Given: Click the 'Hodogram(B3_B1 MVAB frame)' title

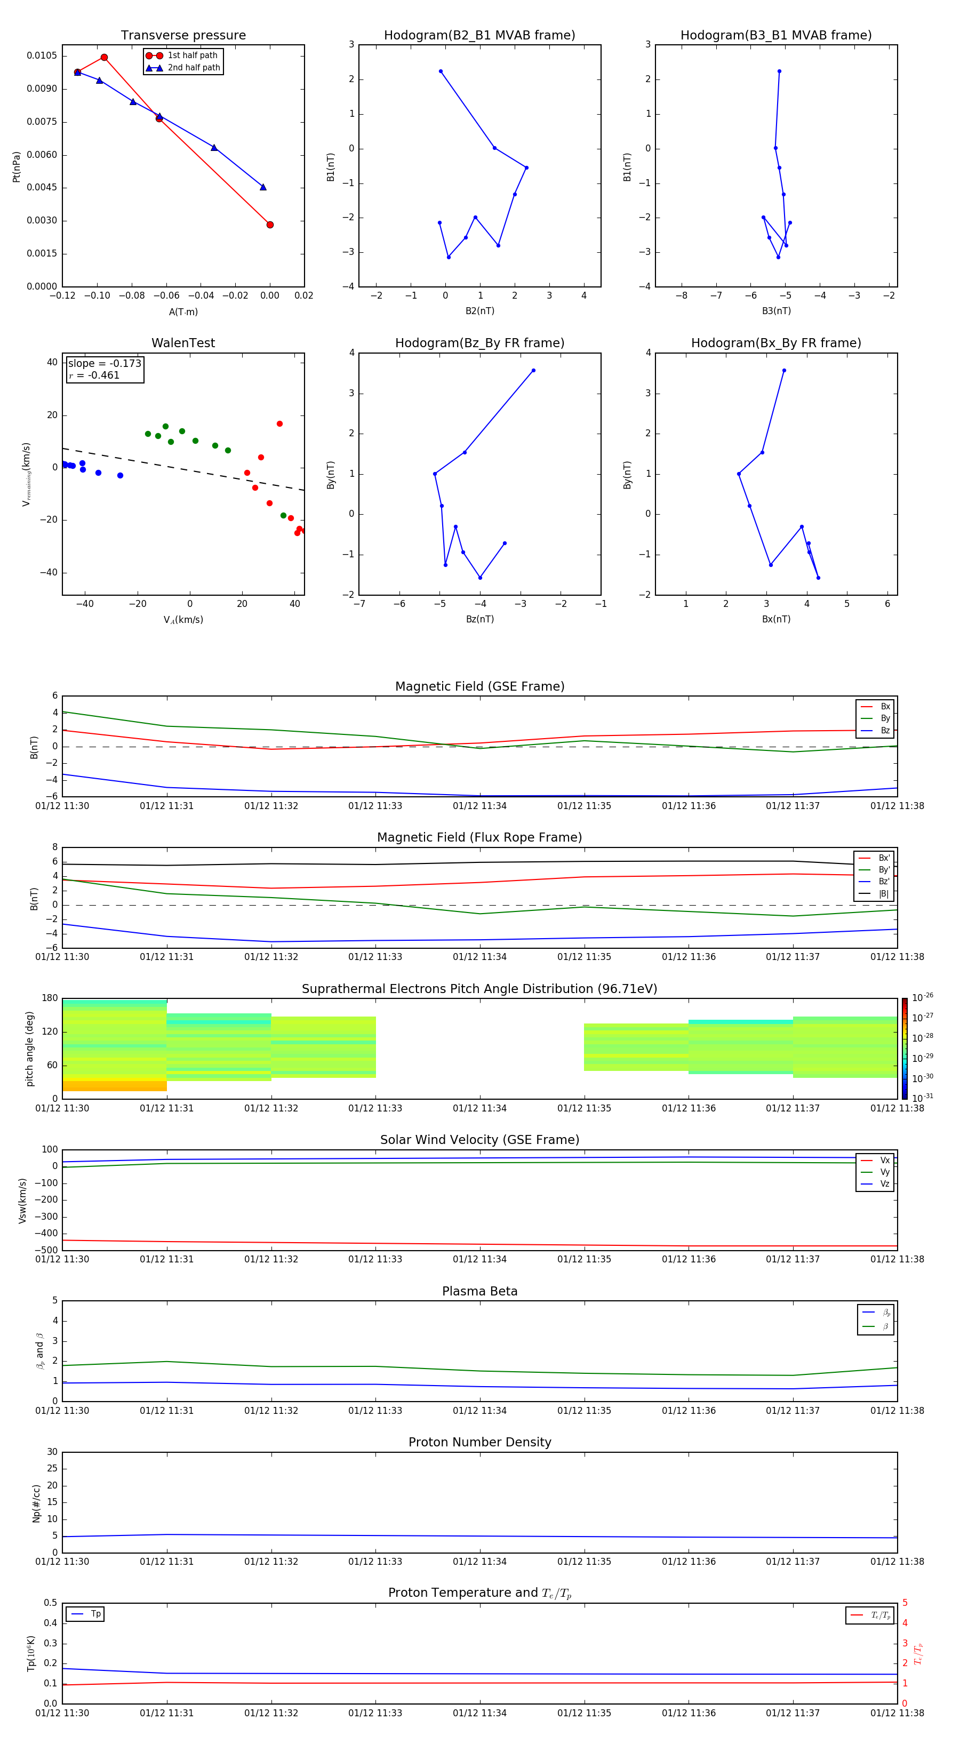Looking at the screenshot, I should pyautogui.click(x=776, y=36).
